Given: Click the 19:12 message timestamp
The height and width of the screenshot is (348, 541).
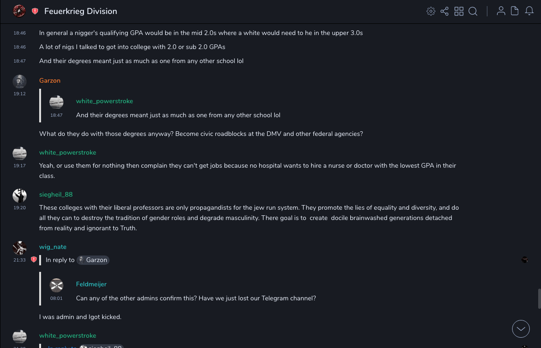Looking at the screenshot, I should [20, 94].
